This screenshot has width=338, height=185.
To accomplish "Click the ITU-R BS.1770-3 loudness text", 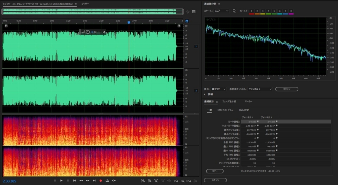I will tap(260, 171).
